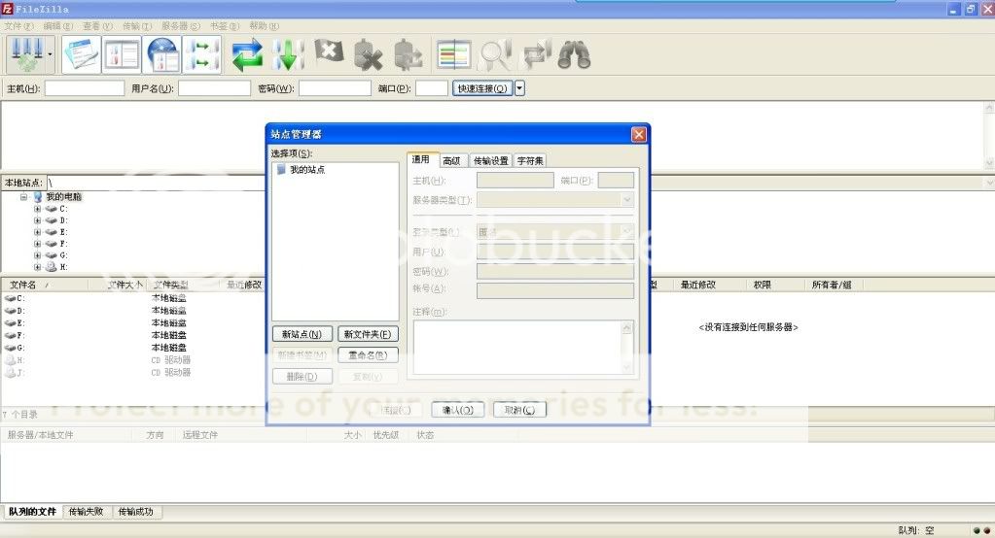Click the 确认(O) button
This screenshot has width=995, height=538.
(457, 410)
